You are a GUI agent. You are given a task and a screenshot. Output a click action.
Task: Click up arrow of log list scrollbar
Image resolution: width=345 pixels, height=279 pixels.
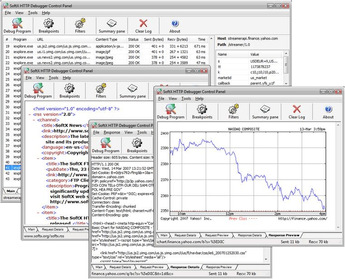tap(211, 39)
